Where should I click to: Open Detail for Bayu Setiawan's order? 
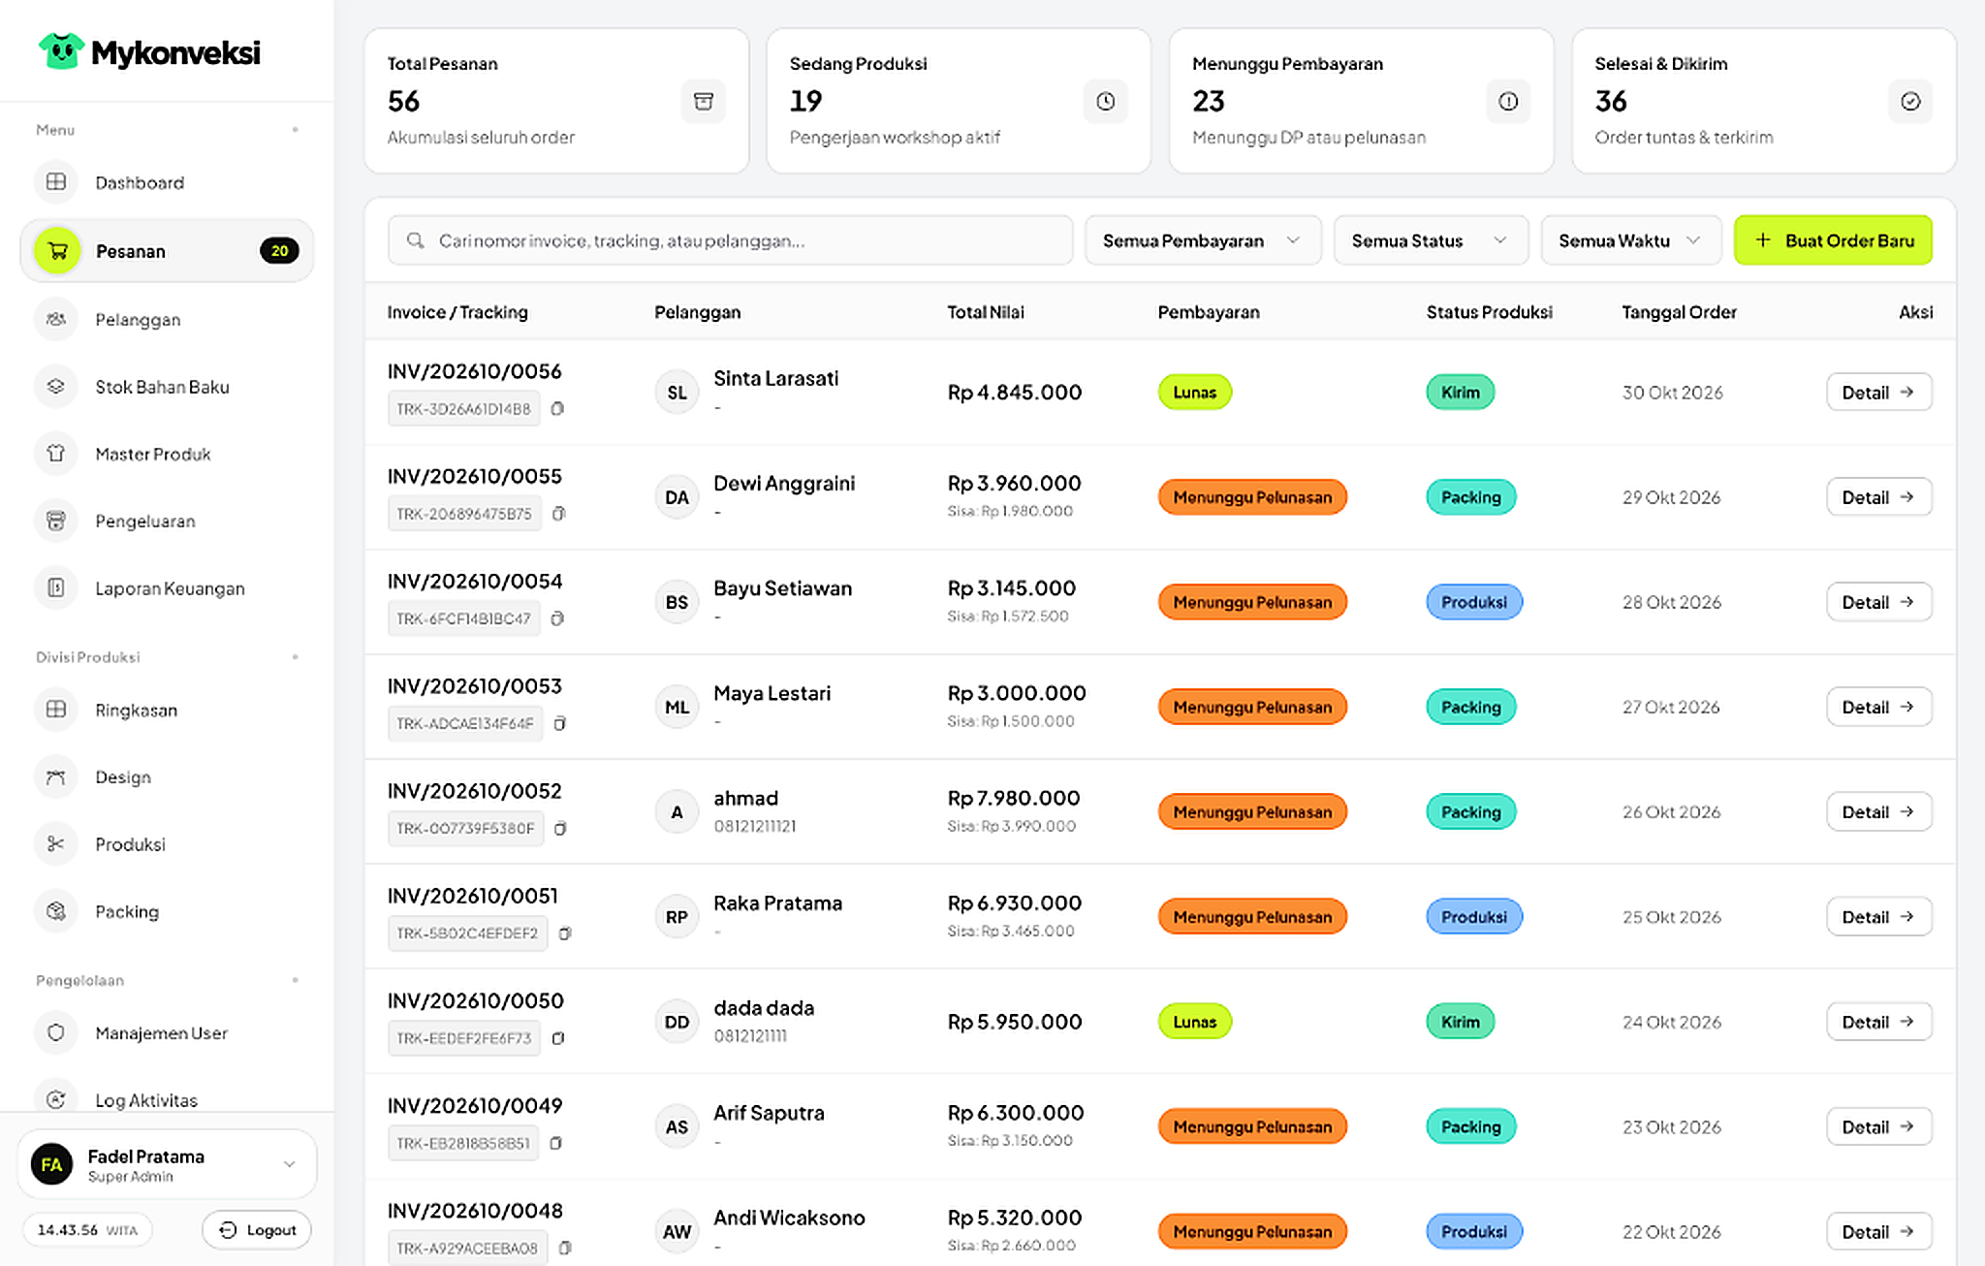click(x=1878, y=602)
